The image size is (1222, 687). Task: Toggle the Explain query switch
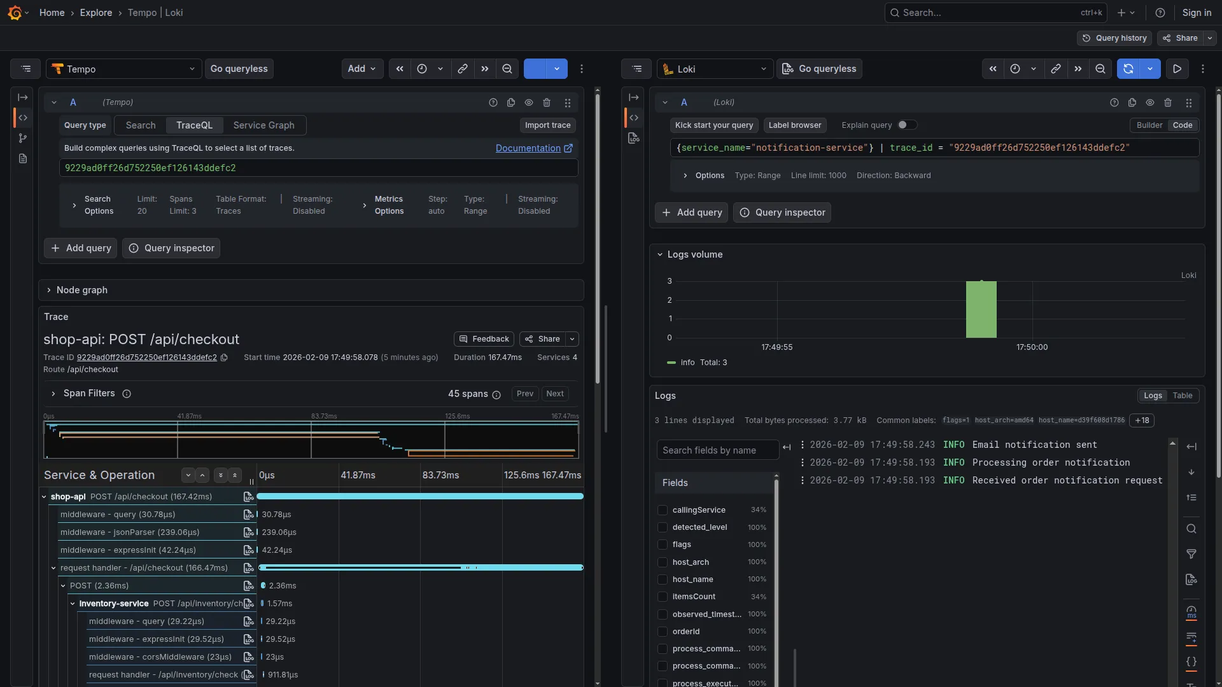[x=906, y=125]
